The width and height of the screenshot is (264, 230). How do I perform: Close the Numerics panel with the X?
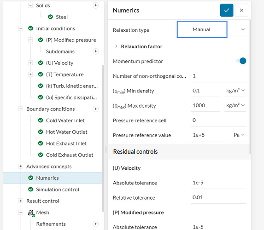pyautogui.click(x=241, y=10)
